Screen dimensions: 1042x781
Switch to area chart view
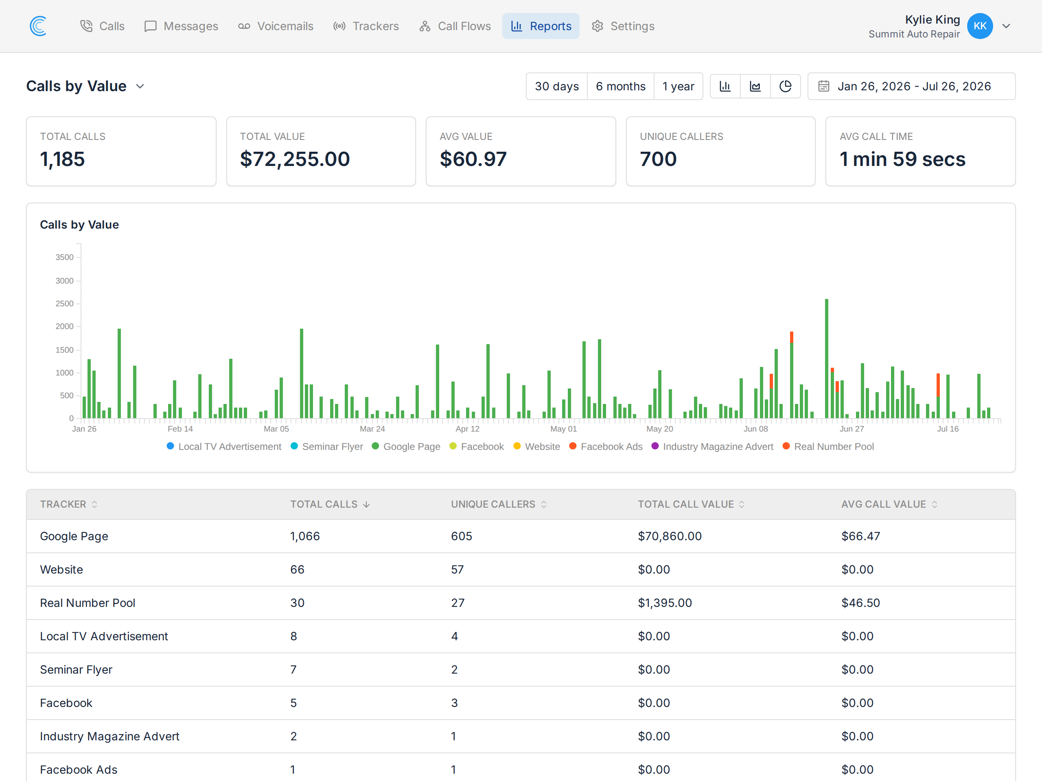(755, 86)
